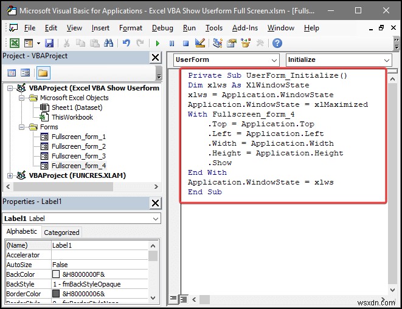Collapse the Forms folder
The height and width of the screenshot is (309, 402).
coord(21,127)
